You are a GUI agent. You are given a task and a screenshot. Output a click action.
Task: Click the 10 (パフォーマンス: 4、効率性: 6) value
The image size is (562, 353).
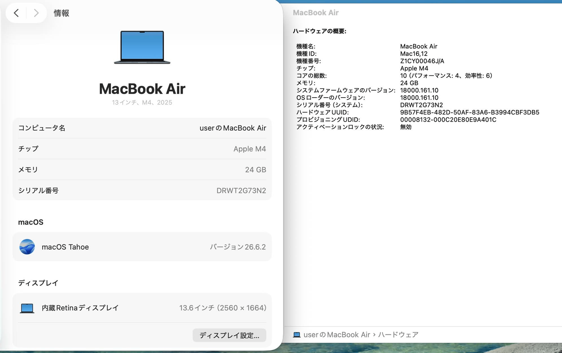446,76
